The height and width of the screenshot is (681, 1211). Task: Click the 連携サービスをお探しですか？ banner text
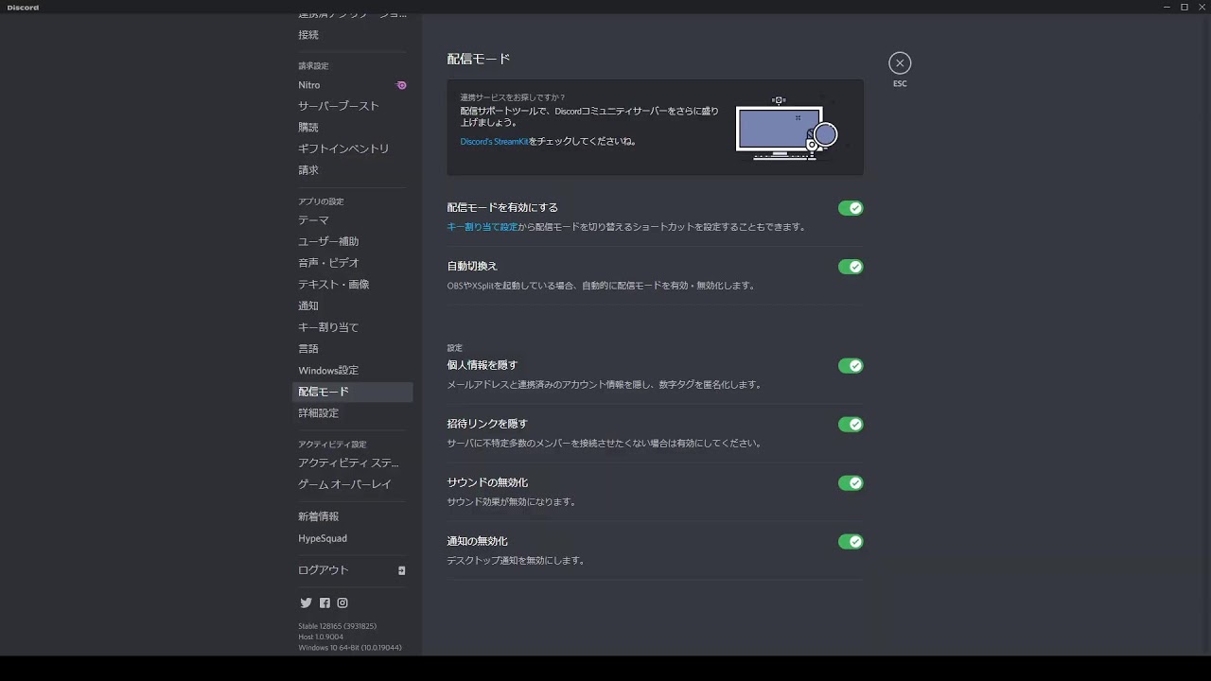[513, 97]
